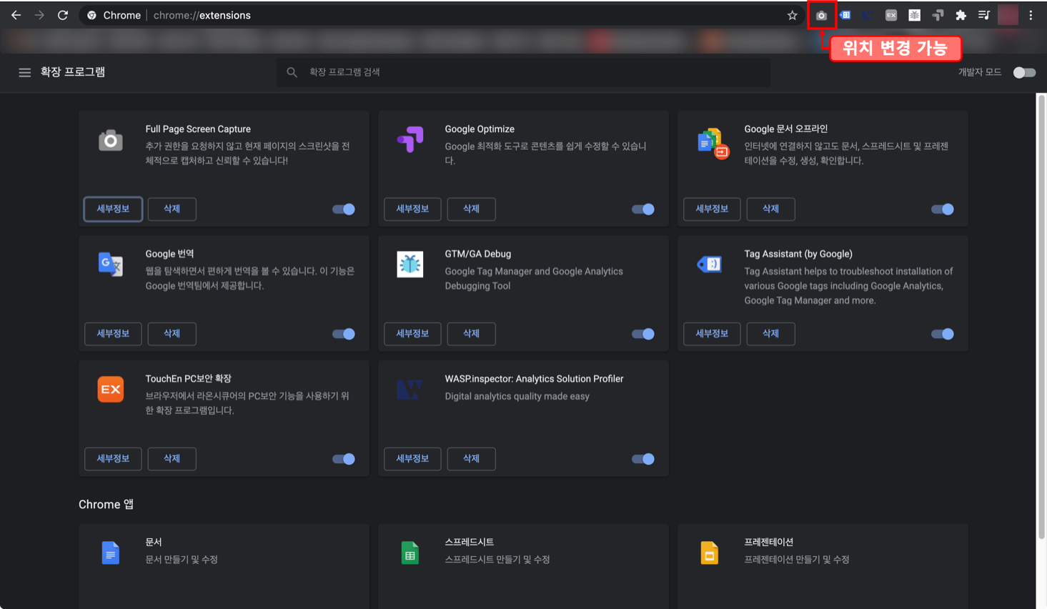Click the 'Chrome 앱' section heading
The width and height of the screenshot is (1047, 609).
point(106,505)
